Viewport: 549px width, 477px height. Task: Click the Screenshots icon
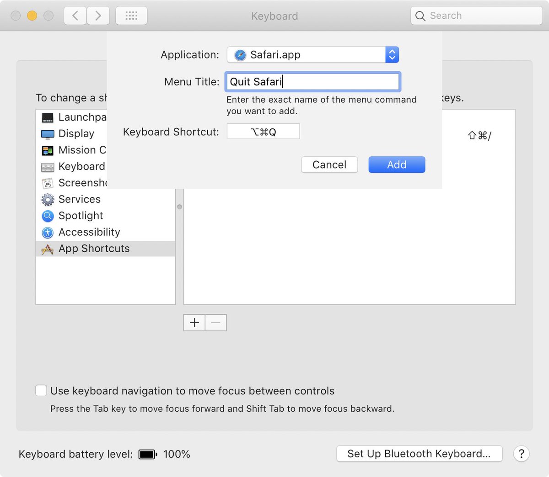(x=48, y=183)
